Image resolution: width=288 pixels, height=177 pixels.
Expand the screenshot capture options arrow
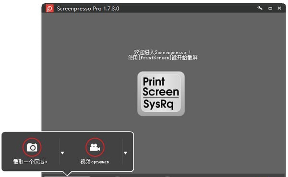[x=62, y=153]
